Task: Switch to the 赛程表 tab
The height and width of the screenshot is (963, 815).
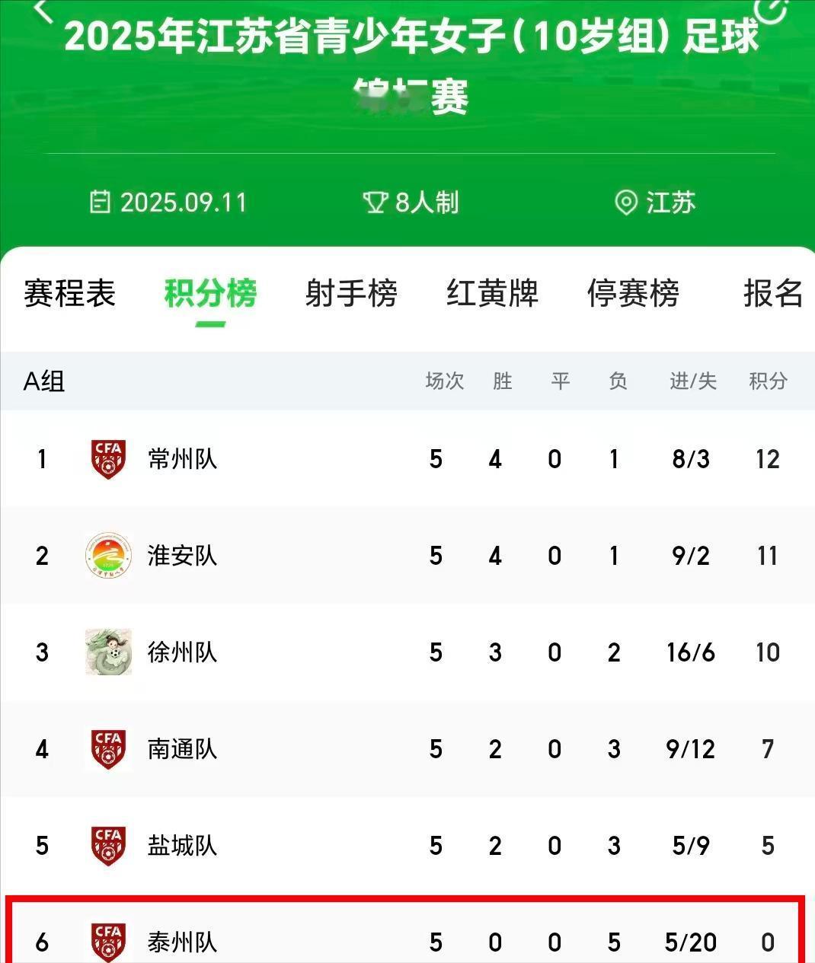Action: pyautogui.click(x=69, y=293)
